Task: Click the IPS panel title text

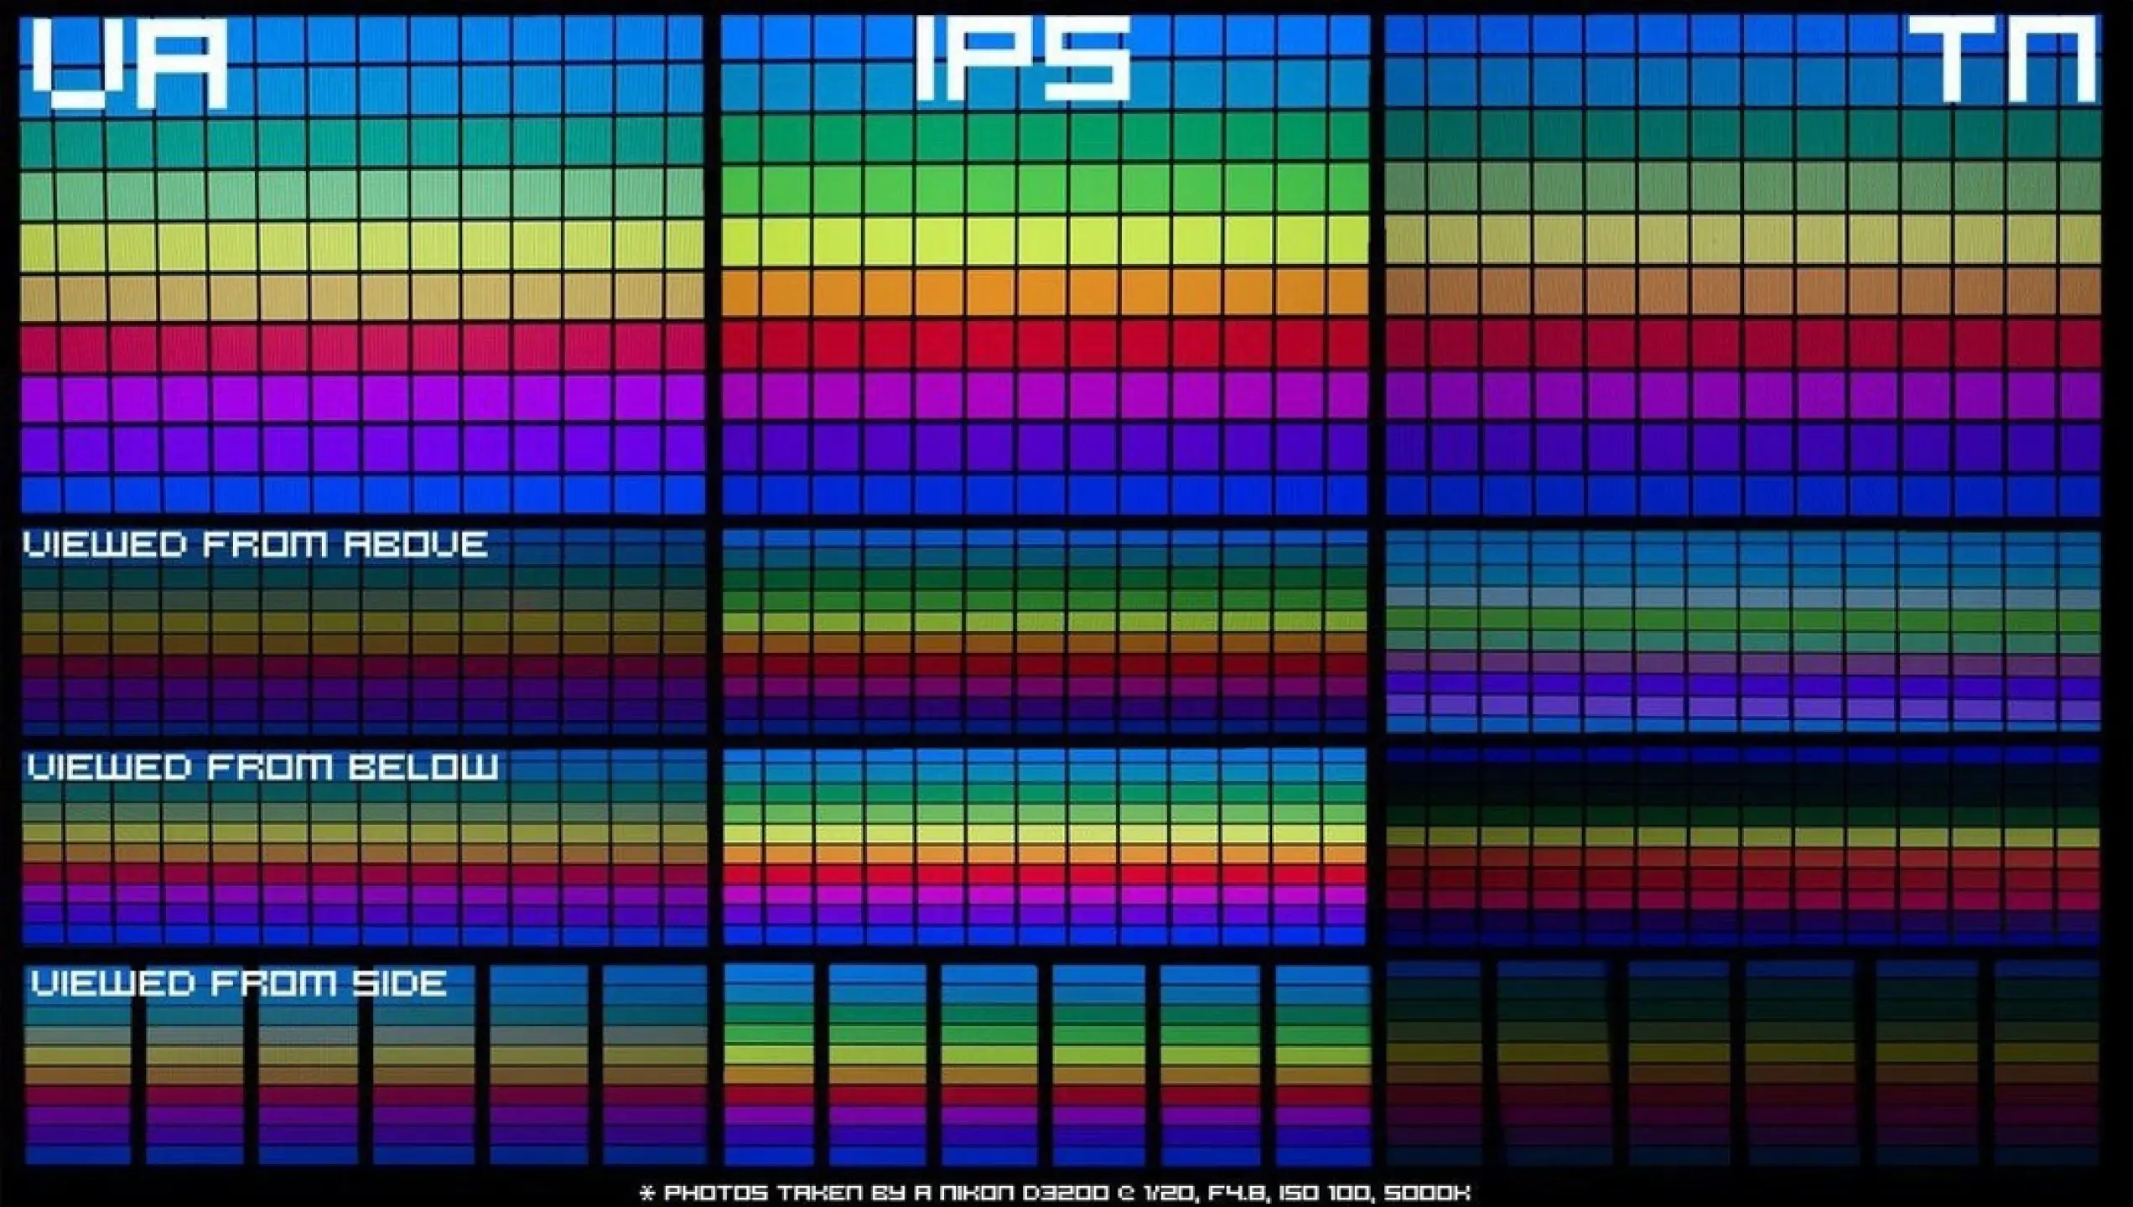Action: click(x=1023, y=59)
